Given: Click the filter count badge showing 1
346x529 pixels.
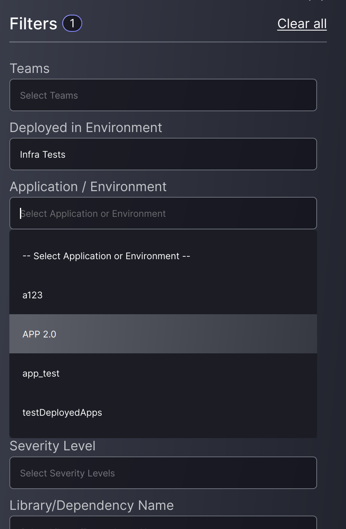Looking at the screenshot, I should [x=72, y=23].
